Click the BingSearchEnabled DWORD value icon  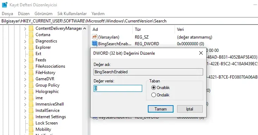(95, 43)
